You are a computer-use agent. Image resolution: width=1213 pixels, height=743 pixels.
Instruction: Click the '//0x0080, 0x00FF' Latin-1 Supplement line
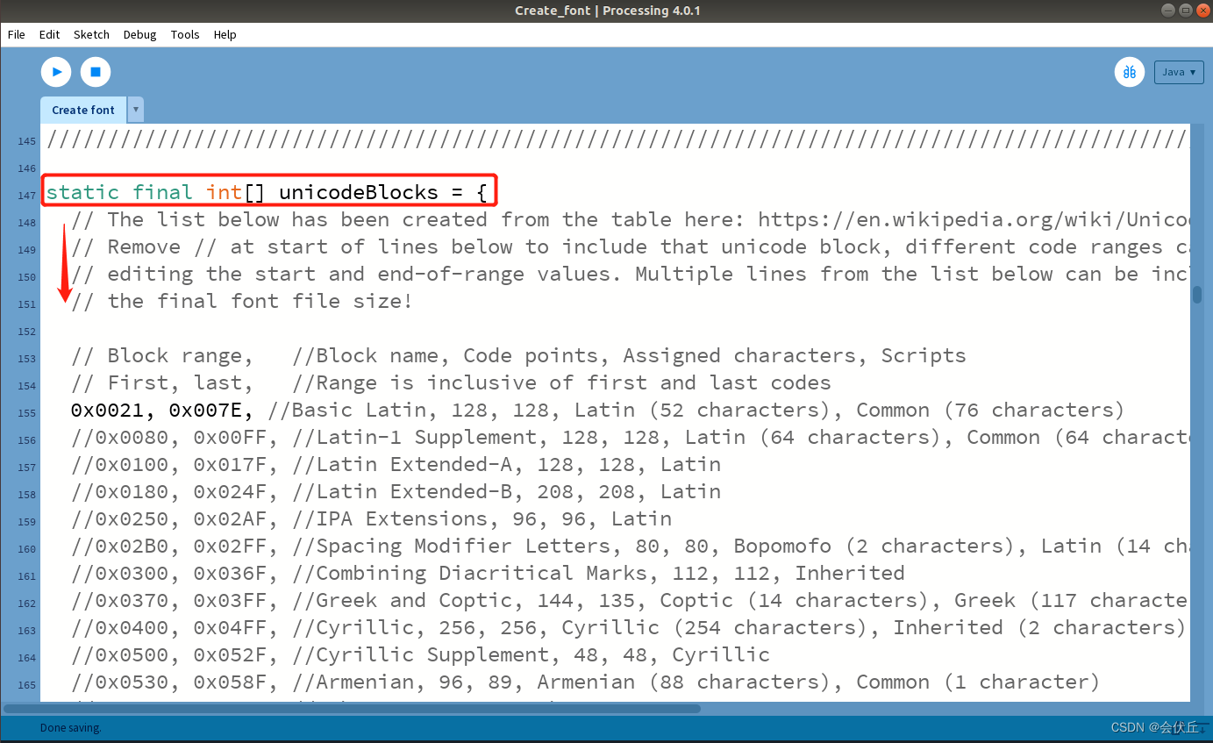click(x=630, y=437)
